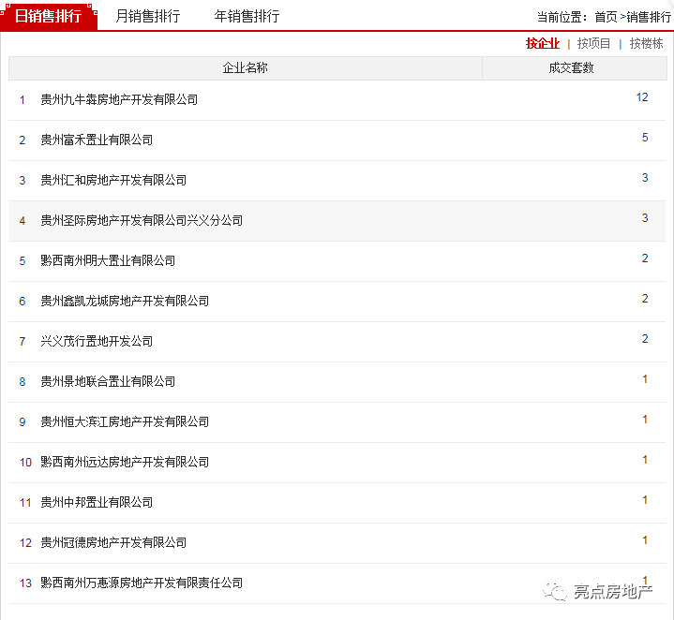The image size is (674, 620).
Task: Select 贵州中邦置业有限公司 row
Action: point(337,503)
